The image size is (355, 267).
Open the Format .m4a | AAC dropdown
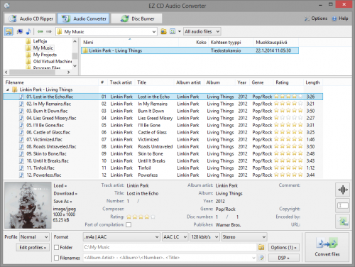[x=121, y=237]
